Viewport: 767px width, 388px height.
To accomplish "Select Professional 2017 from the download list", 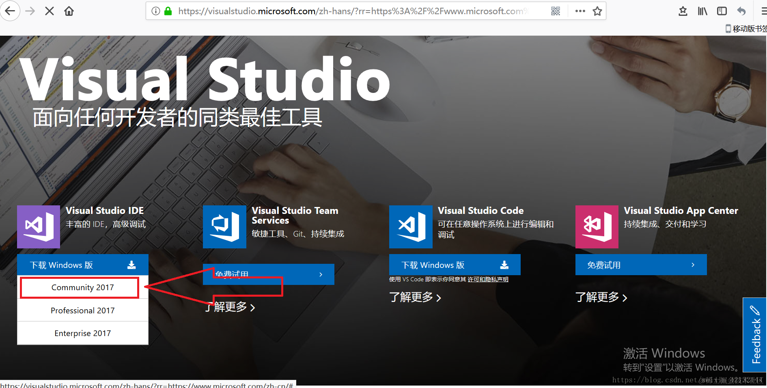I will 83,310.
